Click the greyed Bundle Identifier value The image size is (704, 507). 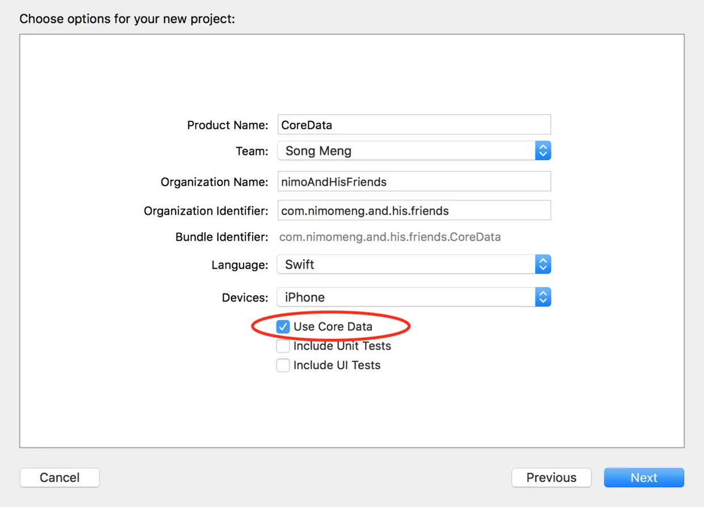point(389,237)
